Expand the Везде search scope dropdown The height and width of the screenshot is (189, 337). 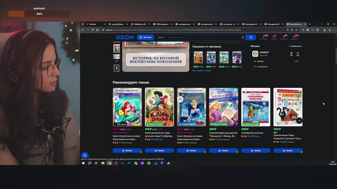click(x=162, y=37)
